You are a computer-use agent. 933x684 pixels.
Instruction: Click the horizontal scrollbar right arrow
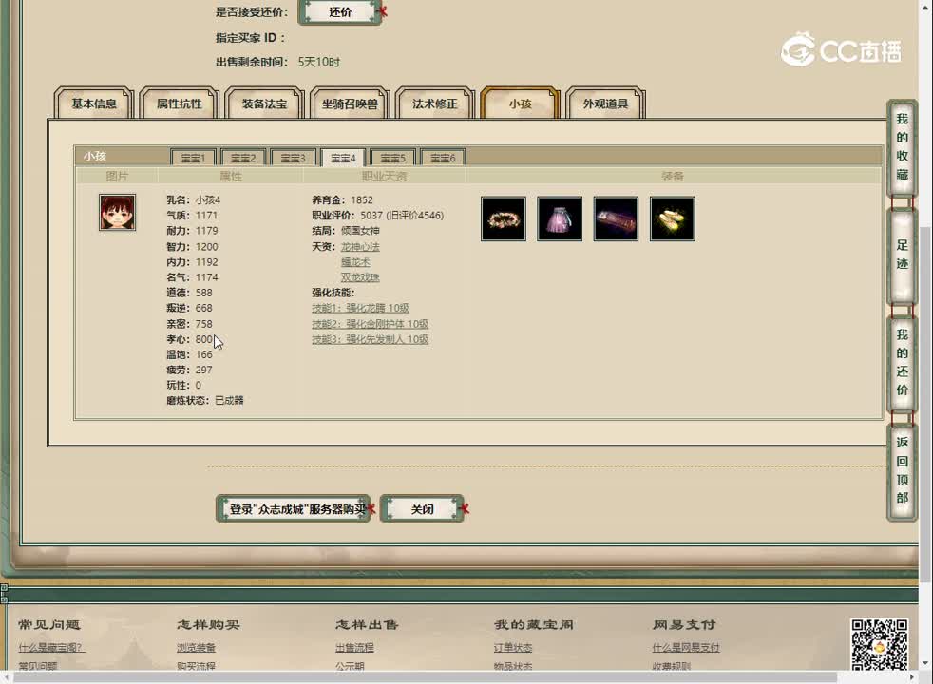[912, 677]
